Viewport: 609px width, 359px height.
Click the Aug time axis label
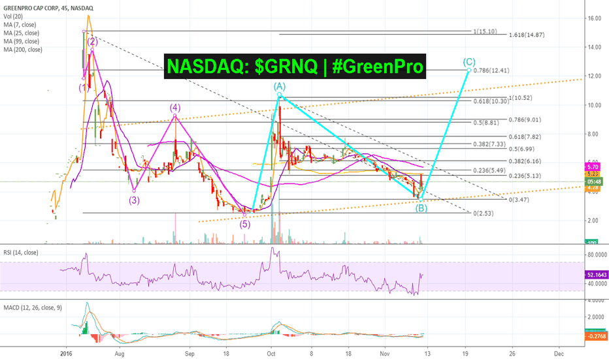[120, 354]
